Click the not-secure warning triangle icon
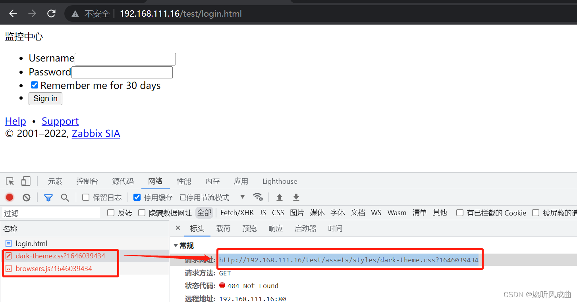Screen dimensions: 577x302 point(75,14)
